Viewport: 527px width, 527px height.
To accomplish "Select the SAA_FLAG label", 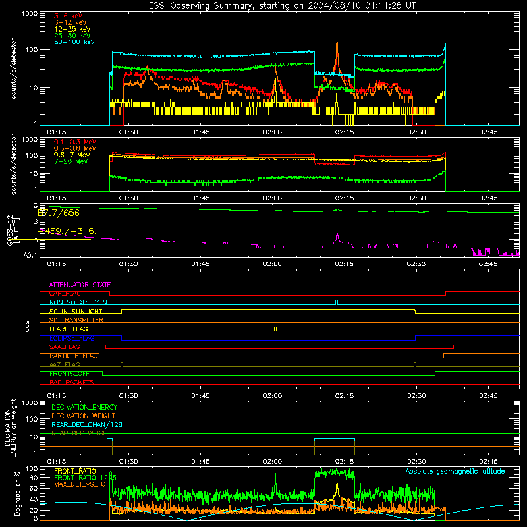I will pyautogui.click(x=65, y=347).
